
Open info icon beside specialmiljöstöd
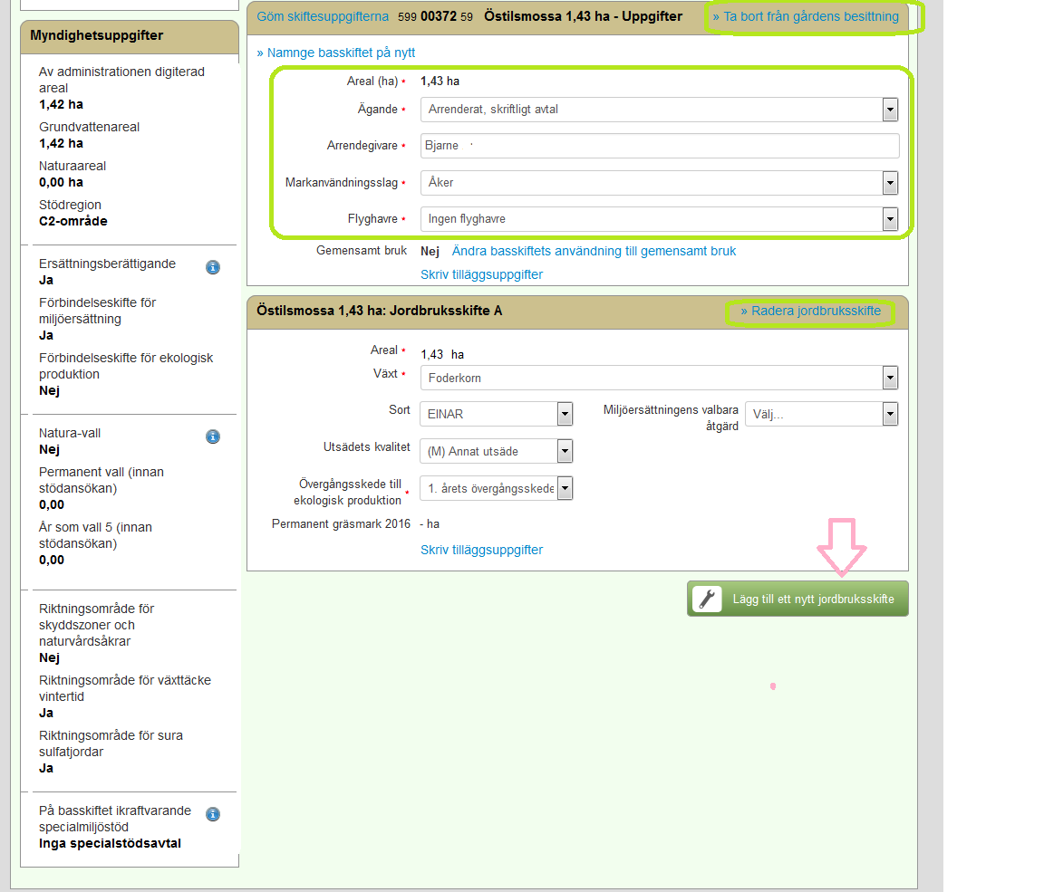tap(212, 814)
